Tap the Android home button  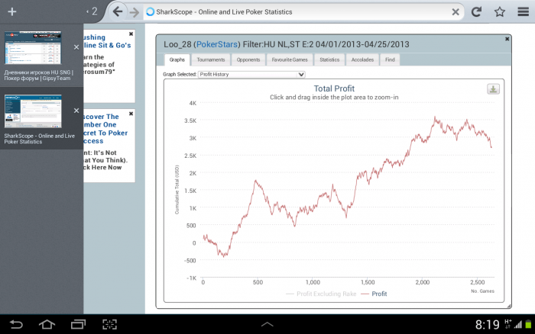pos(47,324)
